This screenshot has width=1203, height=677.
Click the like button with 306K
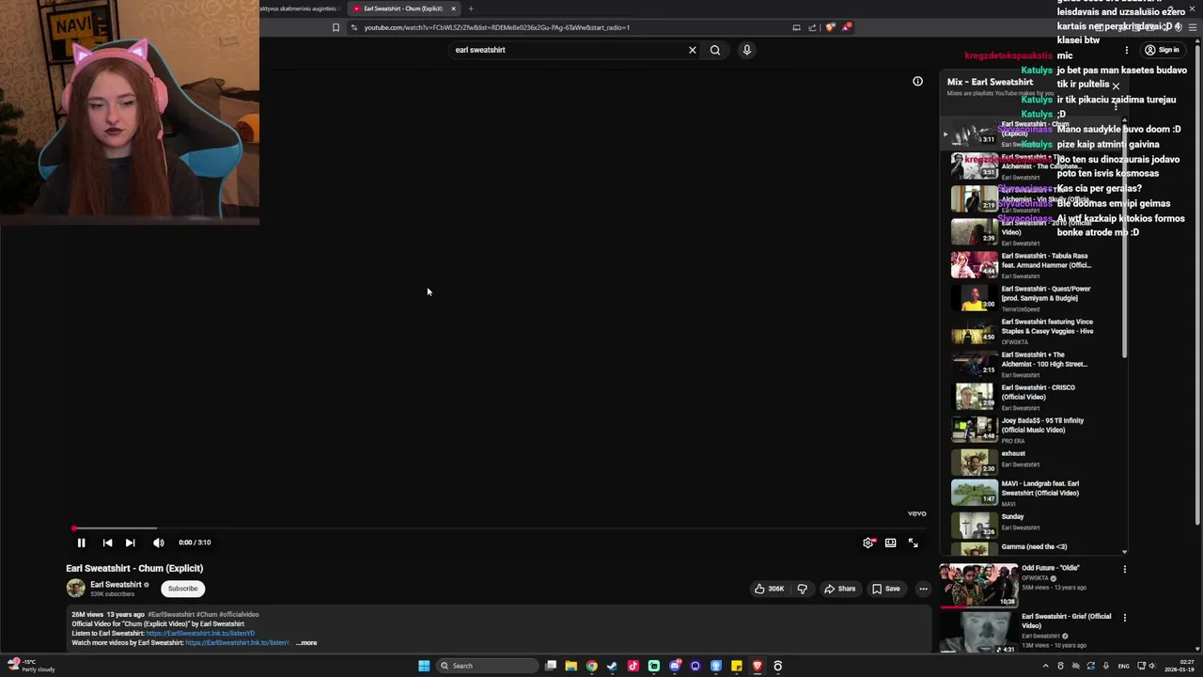point(769,589)
